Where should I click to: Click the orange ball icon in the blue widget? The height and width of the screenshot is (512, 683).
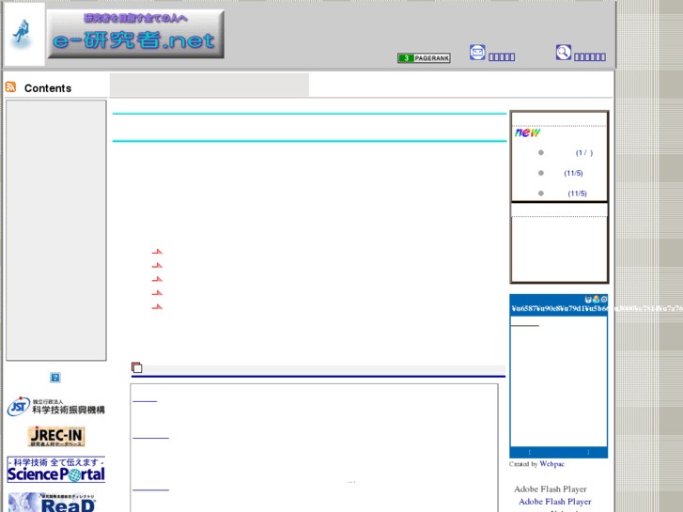coord(596,300)
